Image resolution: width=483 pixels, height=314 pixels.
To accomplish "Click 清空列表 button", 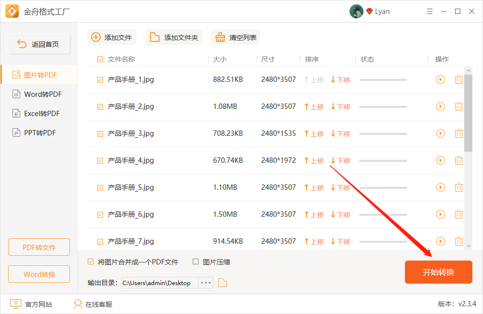I will 236,37.
